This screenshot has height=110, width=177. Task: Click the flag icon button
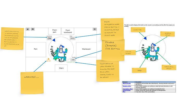33,29
